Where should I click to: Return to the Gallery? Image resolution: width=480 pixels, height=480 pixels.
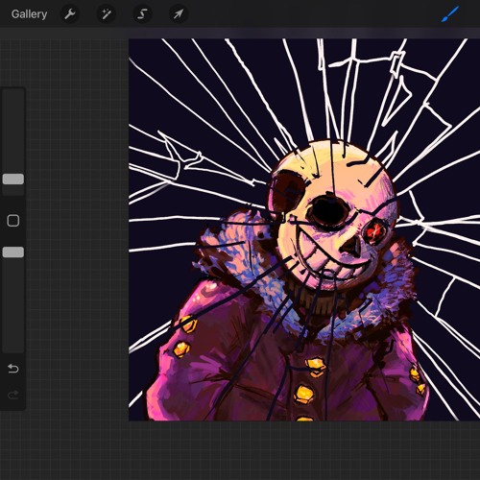29,14
